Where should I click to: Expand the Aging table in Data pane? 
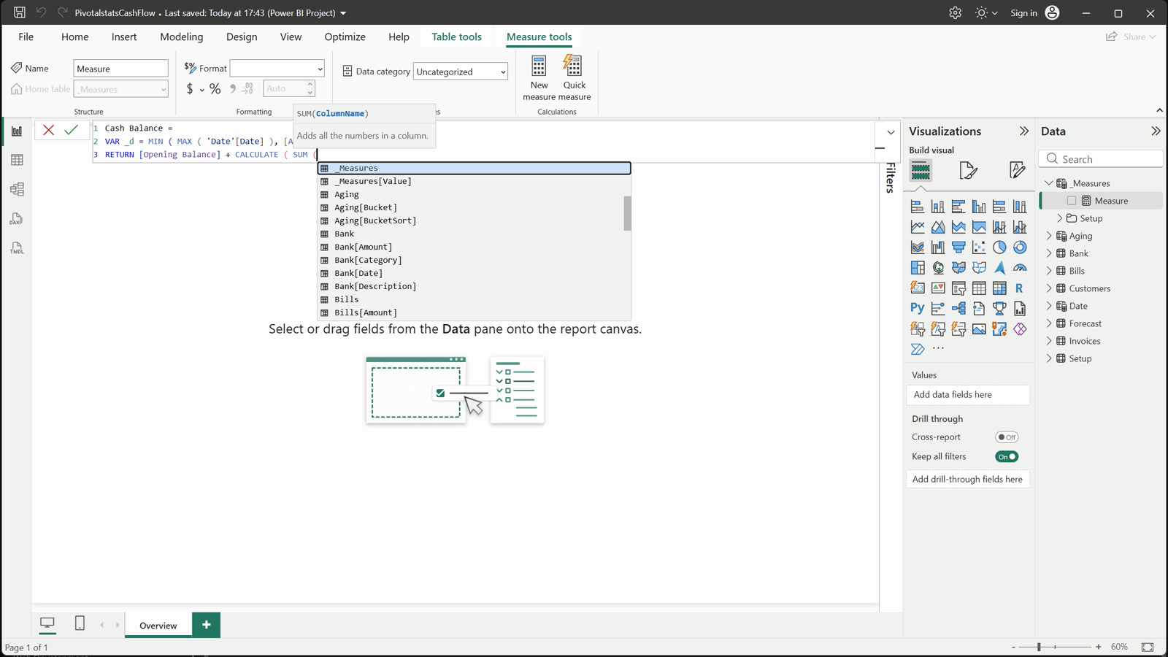click(x=1050, y=236)
